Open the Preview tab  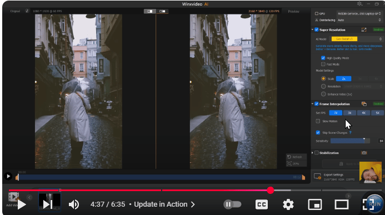(x=293, y=12)
